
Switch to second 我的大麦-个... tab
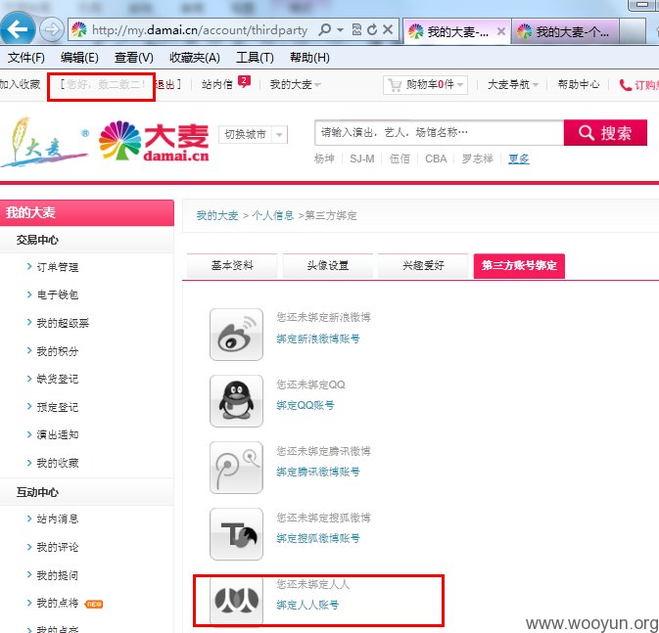coord(565,31)
